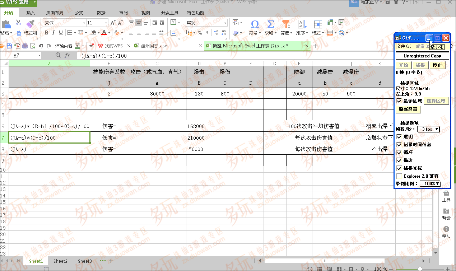The width and height of the screenshot is (456, 271).
Task: Click the Copy icon beside 格式刷
Action: coord(18,33)
